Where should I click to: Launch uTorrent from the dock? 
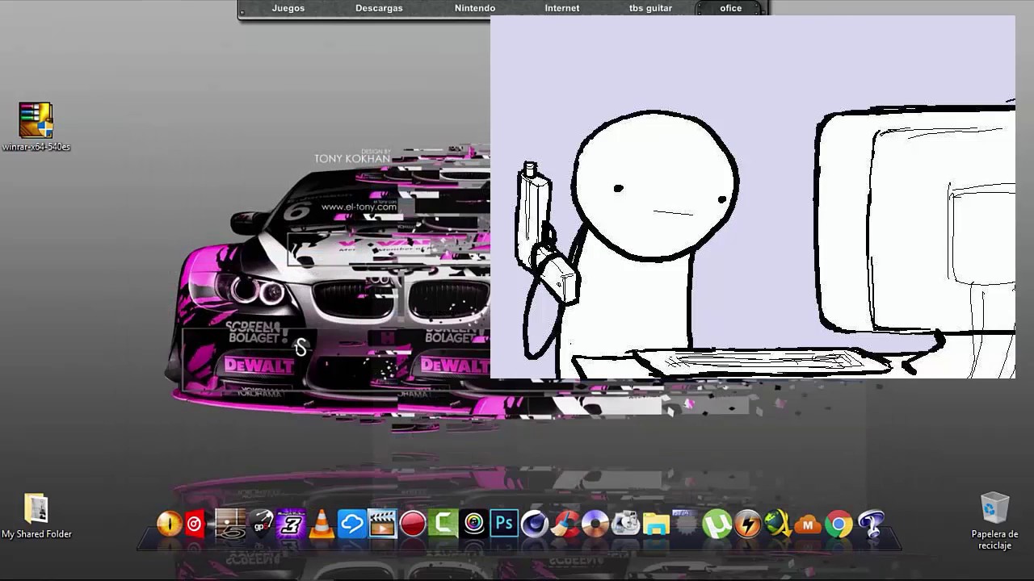717,525
